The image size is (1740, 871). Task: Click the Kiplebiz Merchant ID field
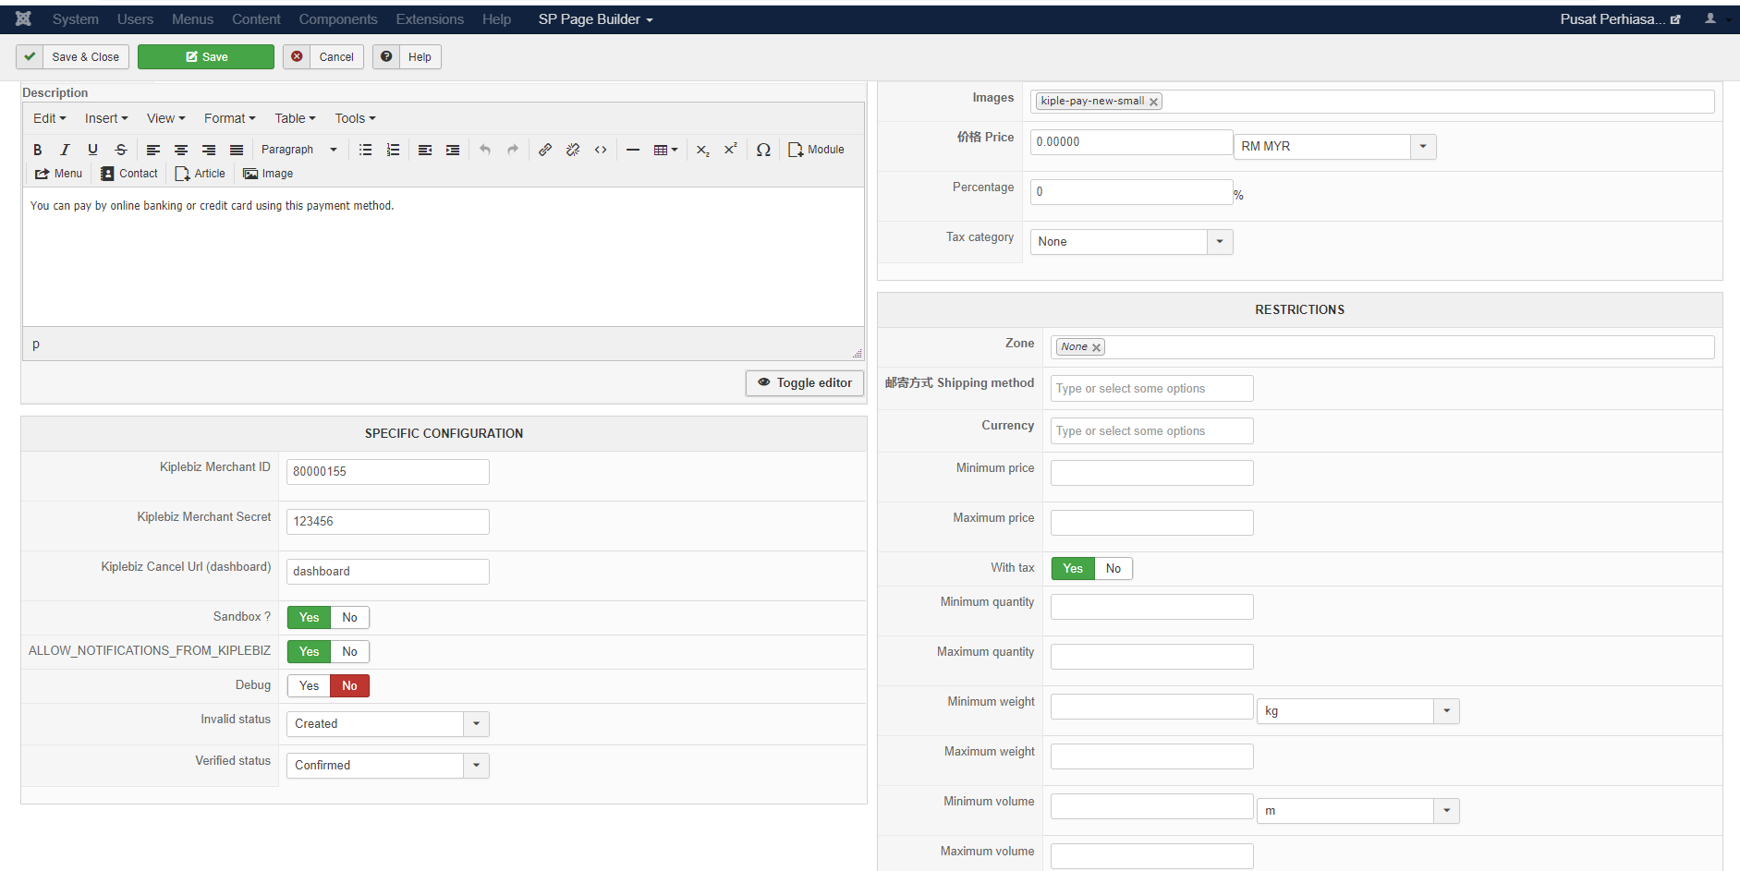pyautogui.click(x=388, y=472)
